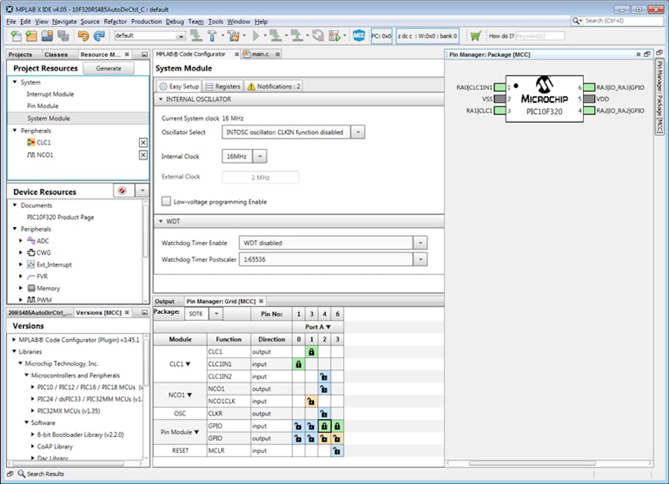Click the Save All toolbar icon

[x=63, y=34]
